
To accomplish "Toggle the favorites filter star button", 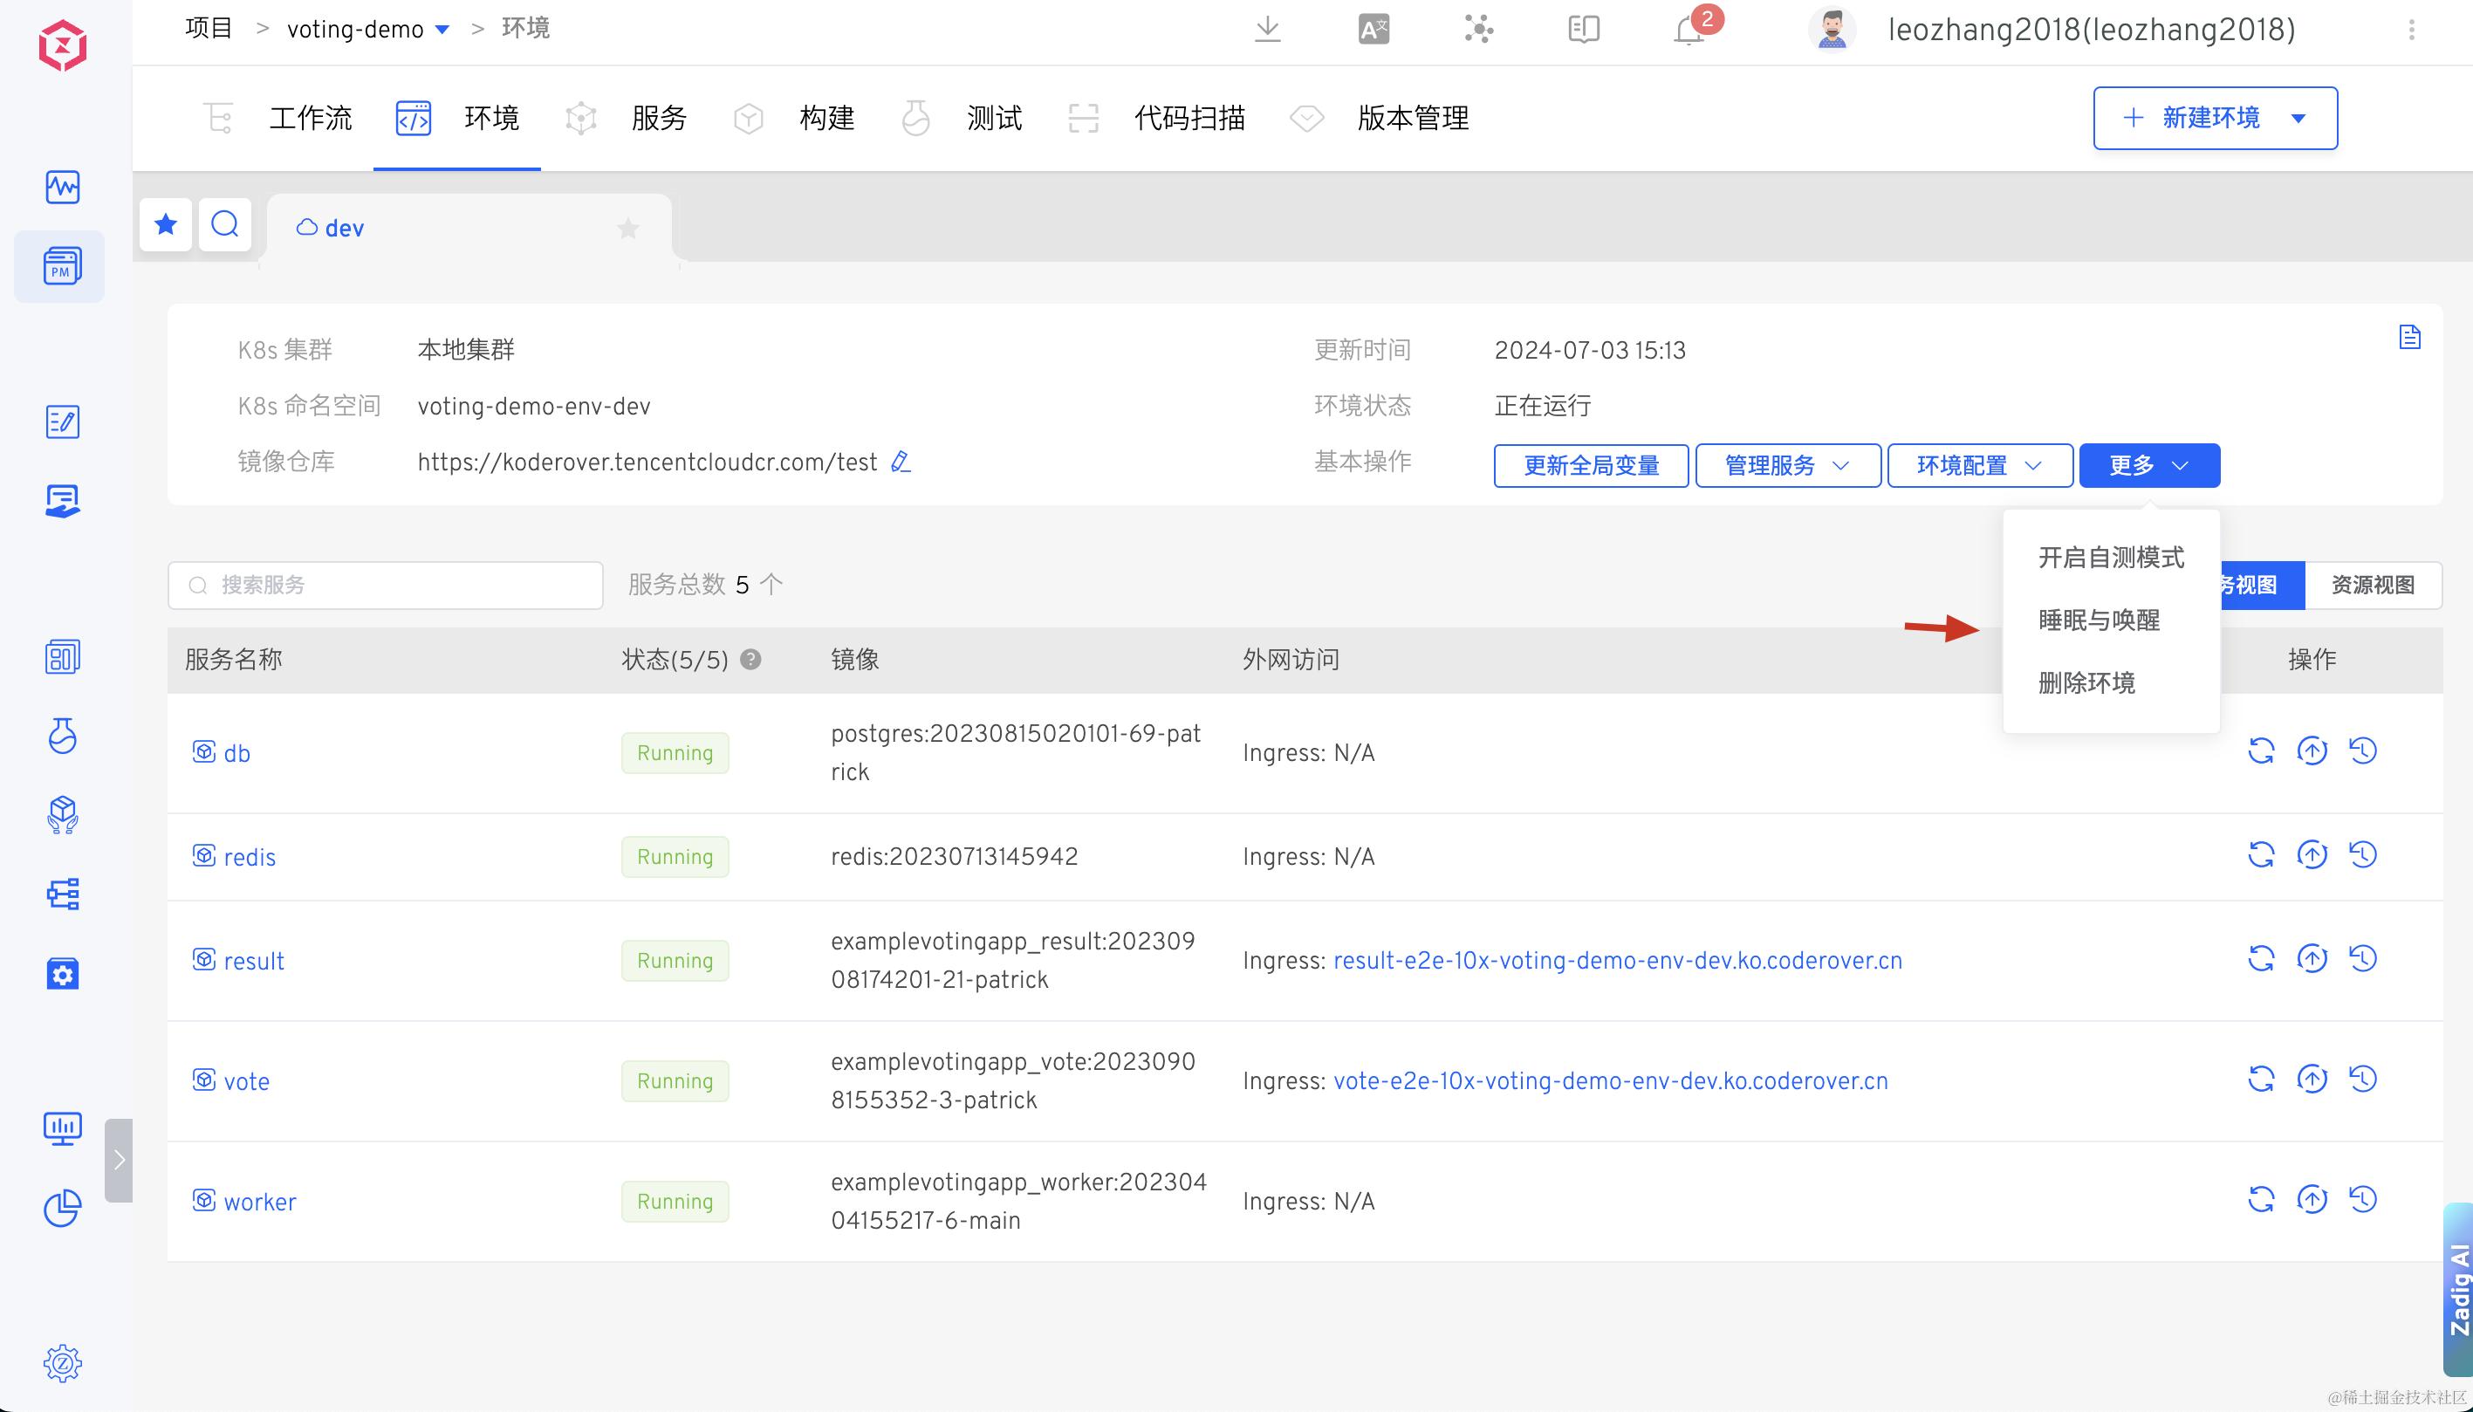I will 166,225.
